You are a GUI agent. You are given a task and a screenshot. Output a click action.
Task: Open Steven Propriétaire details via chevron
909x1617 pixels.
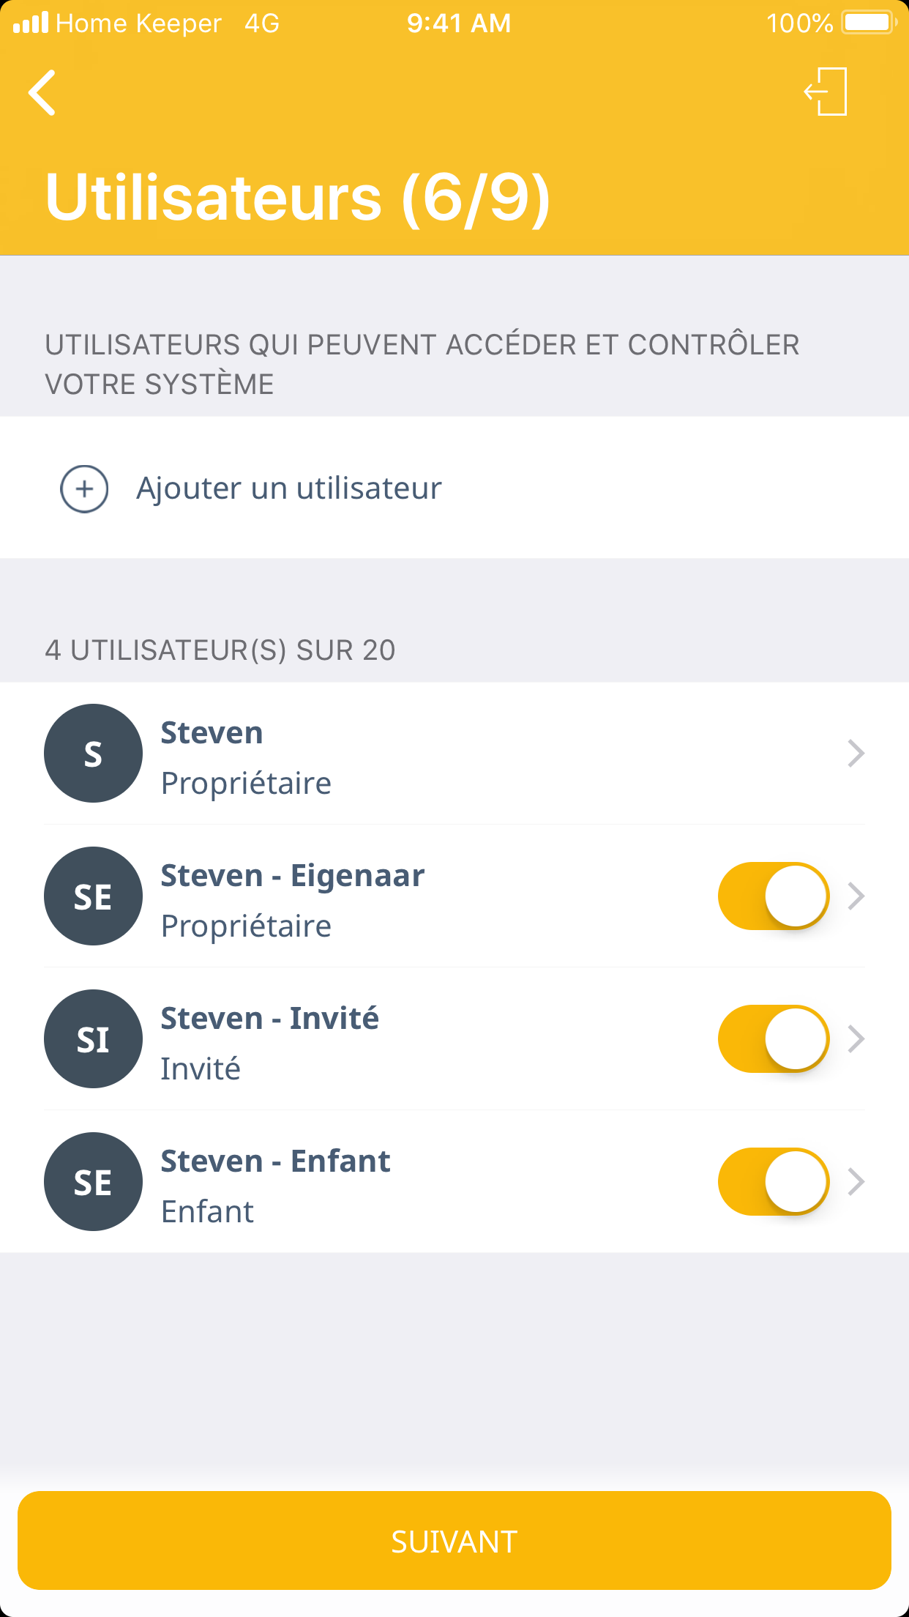click(856, 754)
